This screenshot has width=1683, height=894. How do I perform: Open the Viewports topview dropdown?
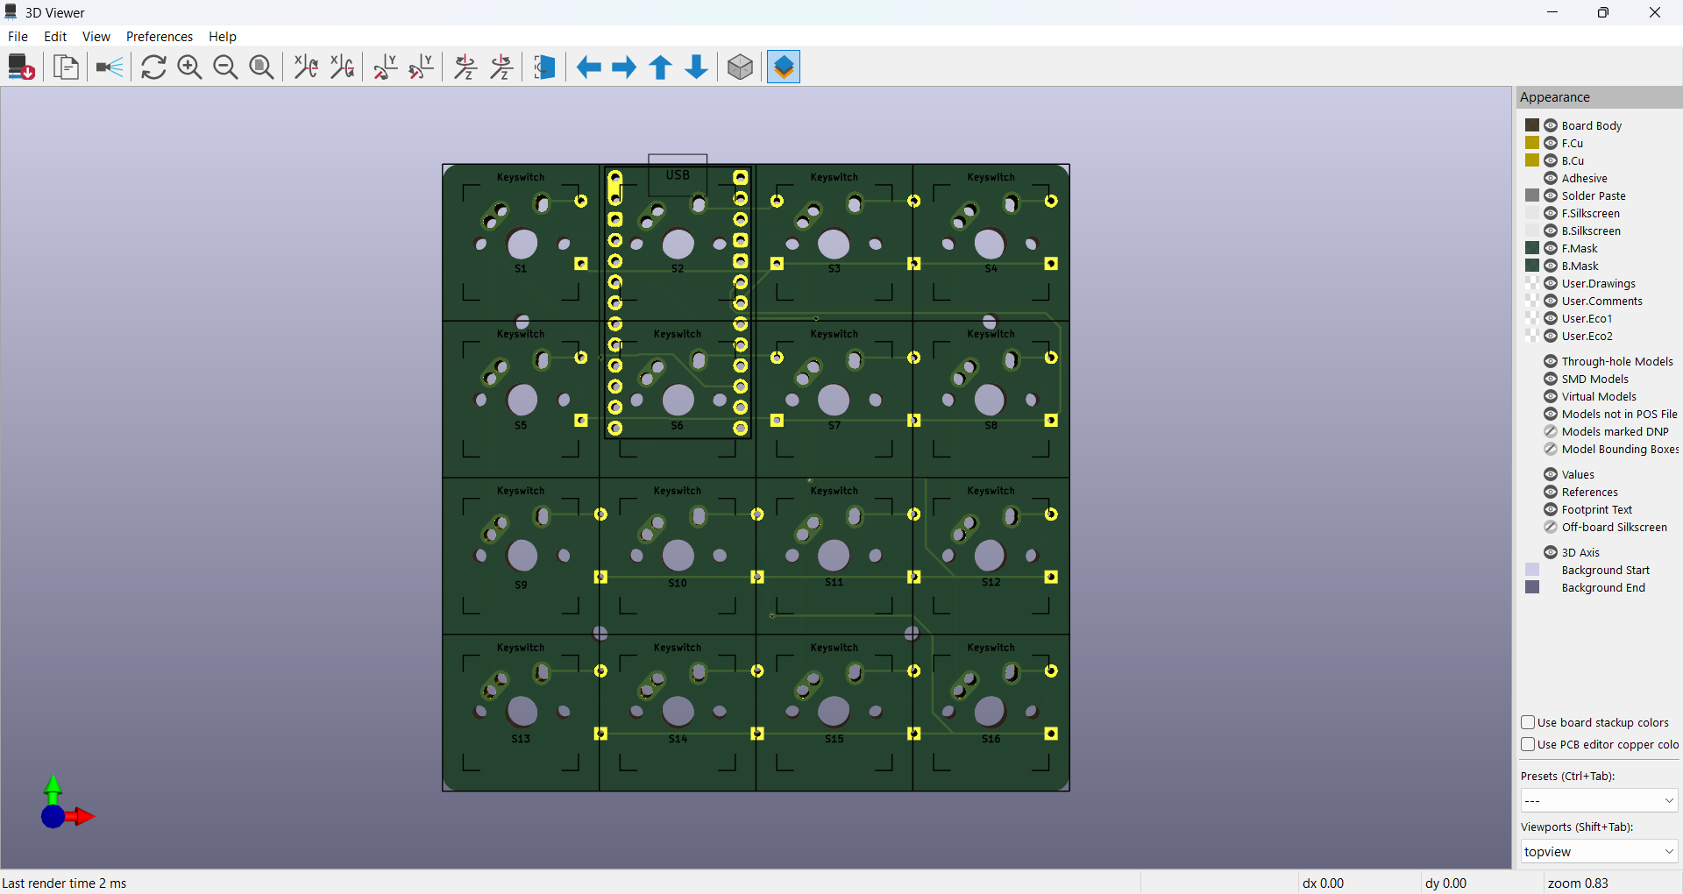tap(1599, 851)
